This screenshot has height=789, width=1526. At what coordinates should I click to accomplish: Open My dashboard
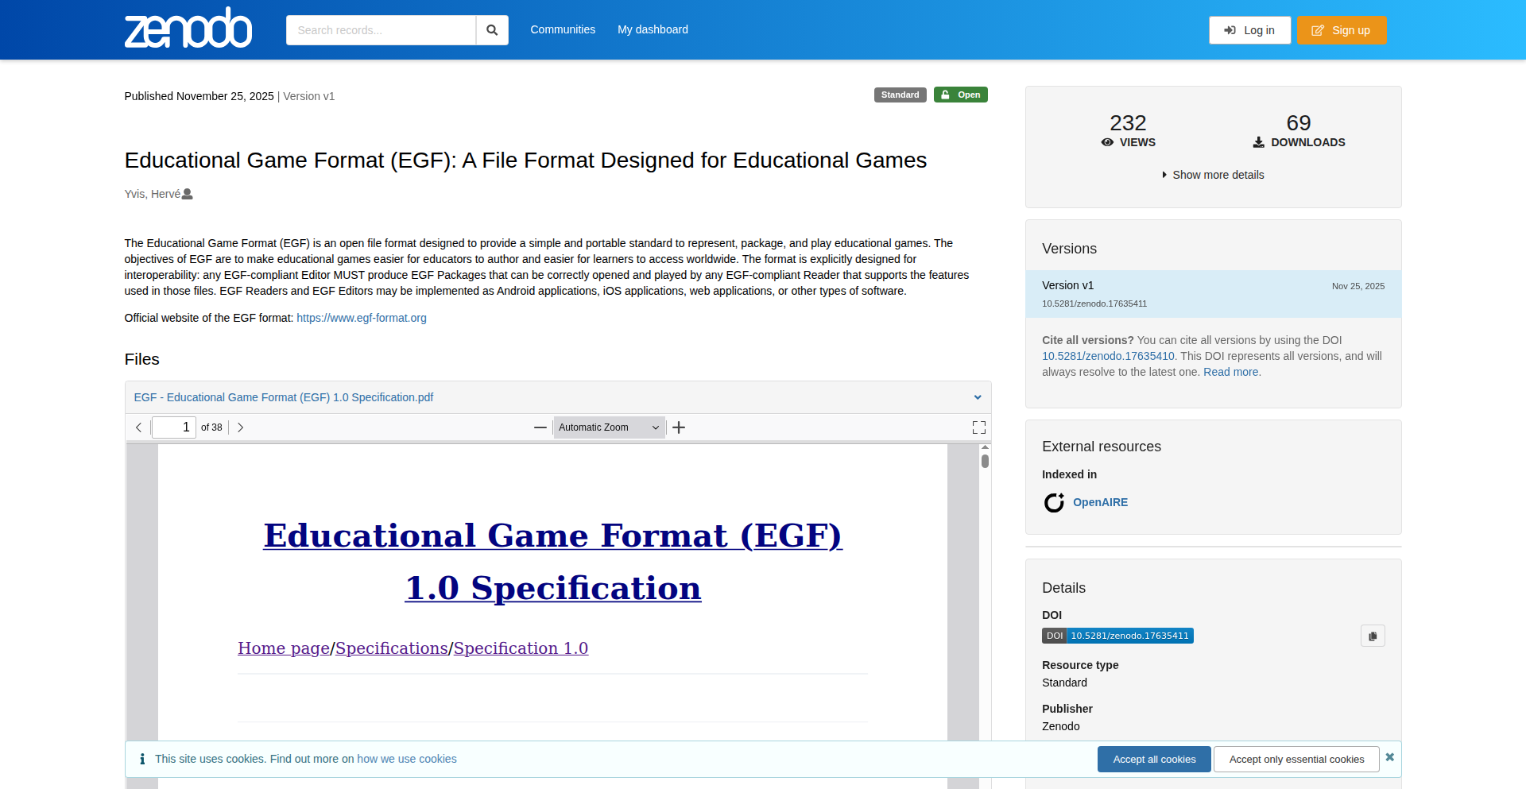pyautogui.click(x=653, y=29)
